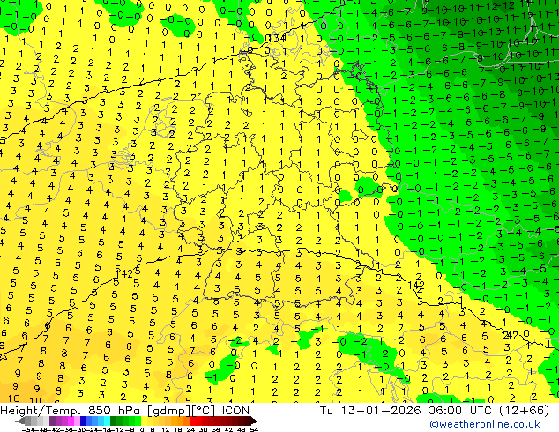Pick the bright red swatch in the legend

coord(192,421)
